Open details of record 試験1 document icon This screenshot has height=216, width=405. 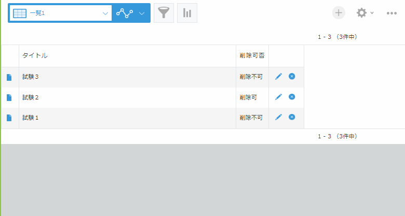pyautogui.click(x=9, y=118)
